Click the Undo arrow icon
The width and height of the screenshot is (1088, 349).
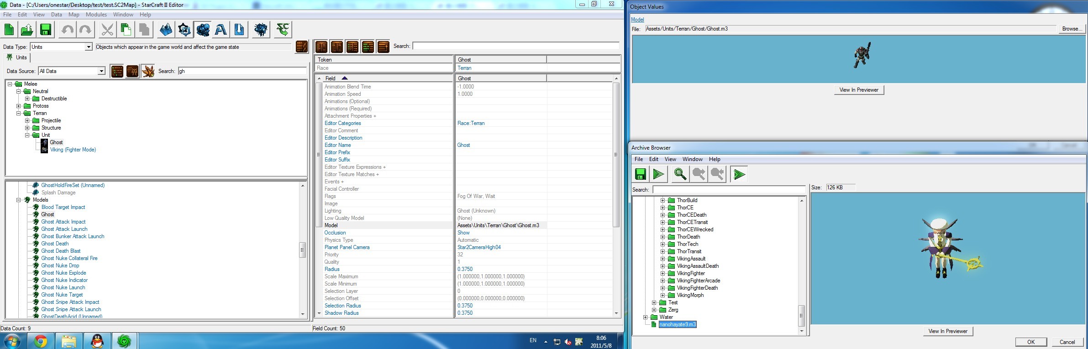[x=68, y=30]
